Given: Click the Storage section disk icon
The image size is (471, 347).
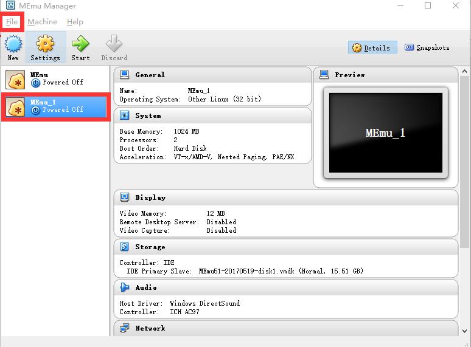Looking at the screenshot, I should (125, 247).
